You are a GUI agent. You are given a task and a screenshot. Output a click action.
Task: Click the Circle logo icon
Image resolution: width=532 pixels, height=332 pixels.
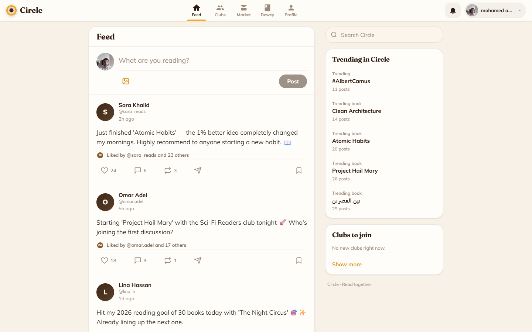click(11, 10)
